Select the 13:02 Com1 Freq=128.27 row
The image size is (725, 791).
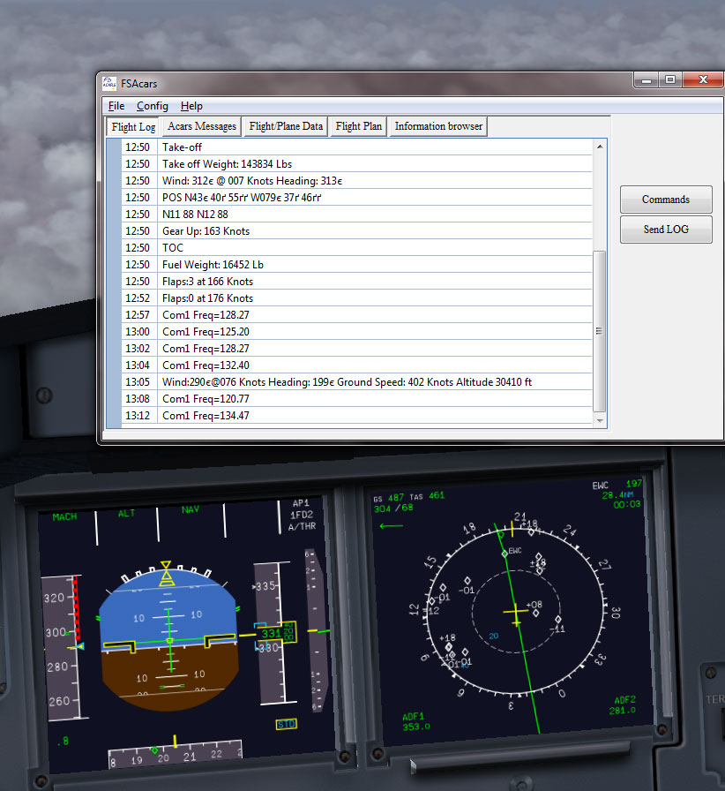[x=356, y=349]
